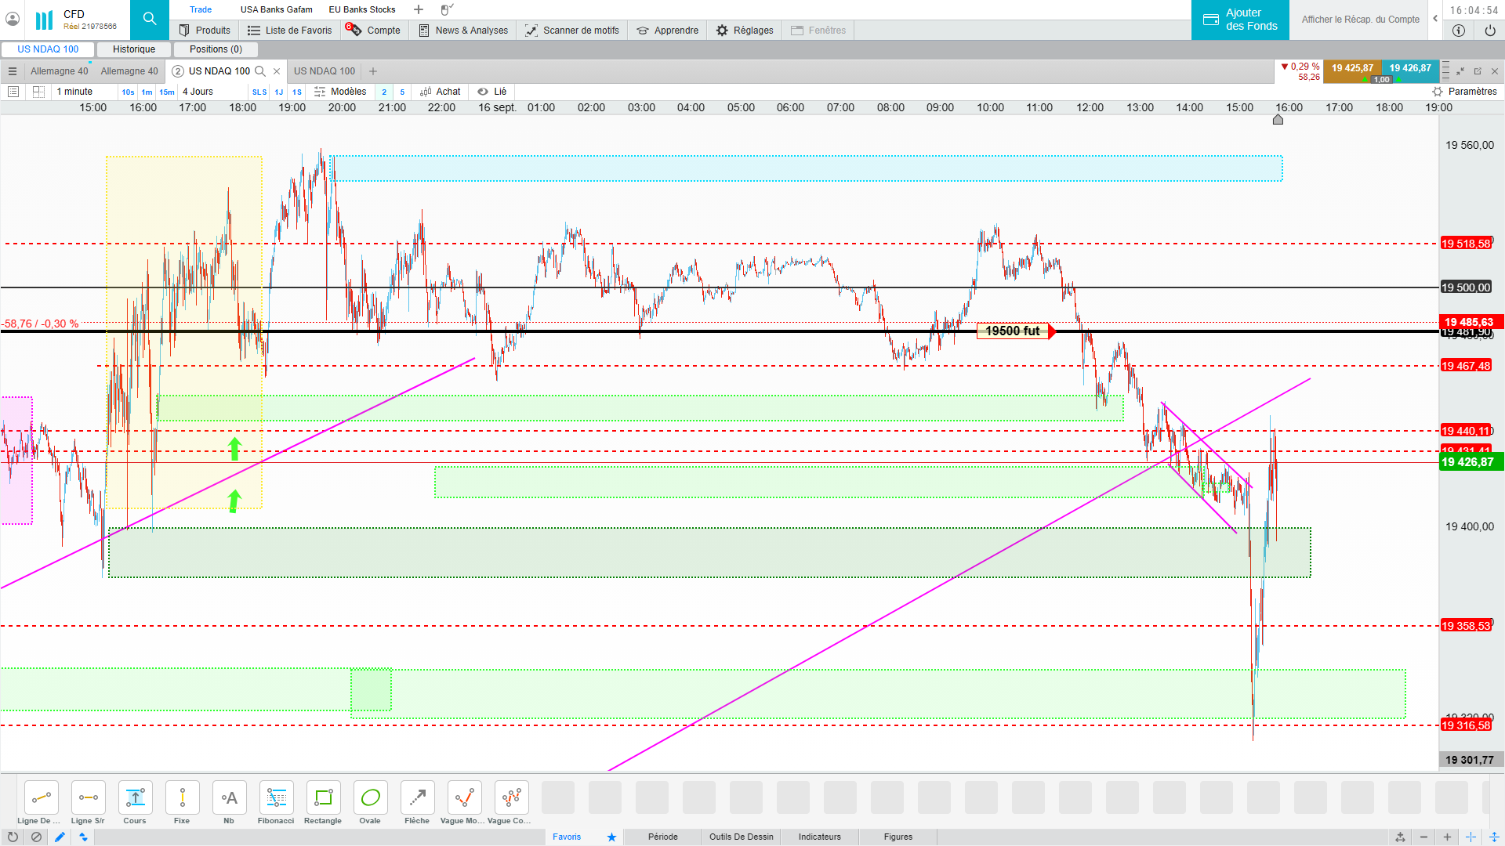1505x846 pixels.
Task: Click the Nb text annotation tool
Action: click(x=229, y=798)
